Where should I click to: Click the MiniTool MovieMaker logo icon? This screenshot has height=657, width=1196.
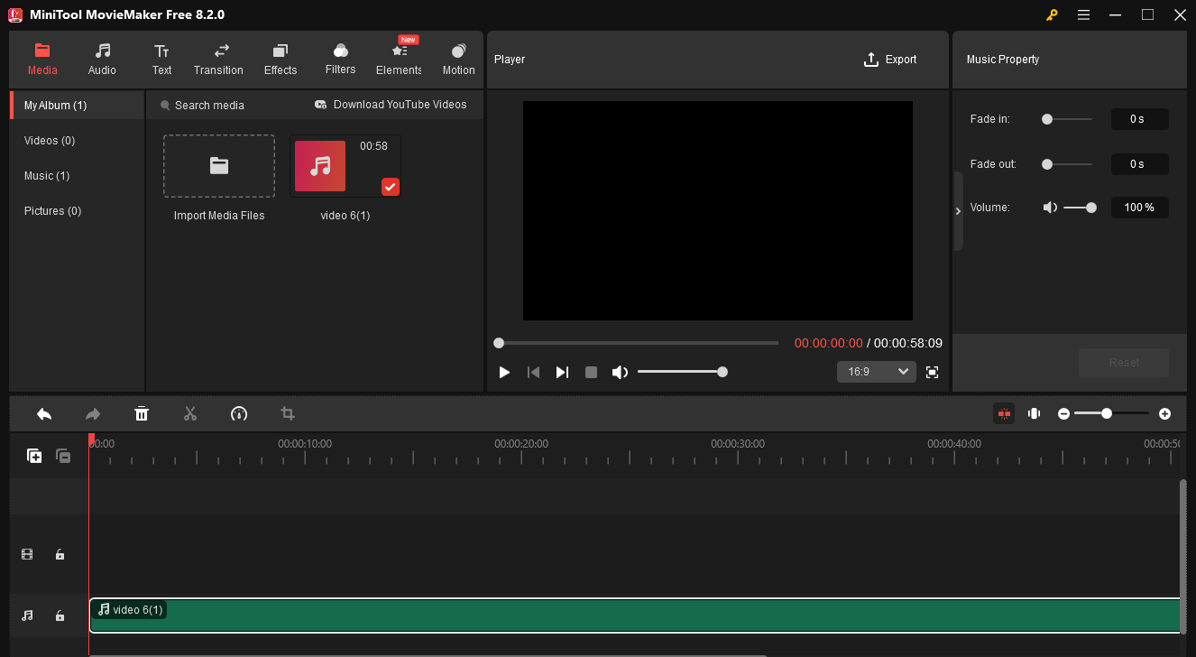click(x=14, y=14)
